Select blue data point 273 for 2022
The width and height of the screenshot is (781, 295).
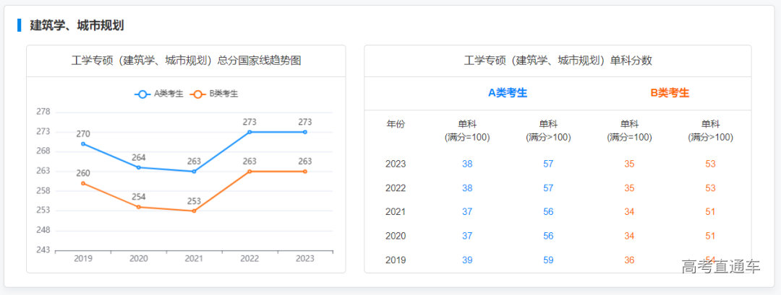click(x=249, y=132)
